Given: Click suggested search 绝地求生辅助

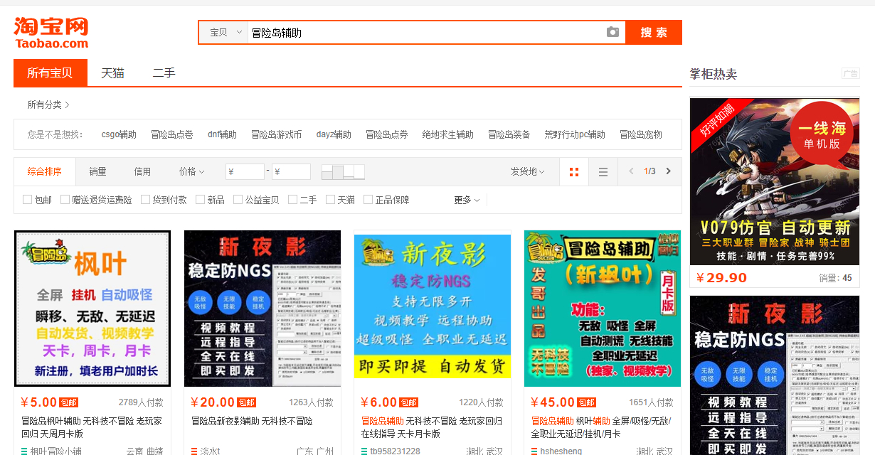Looking at the screenshot, I should coord(447,134).
